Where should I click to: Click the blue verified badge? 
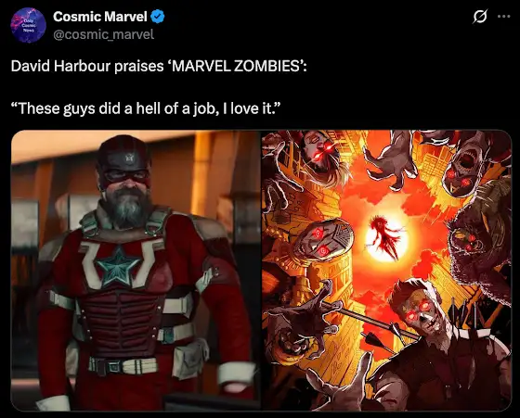(158, 17)
